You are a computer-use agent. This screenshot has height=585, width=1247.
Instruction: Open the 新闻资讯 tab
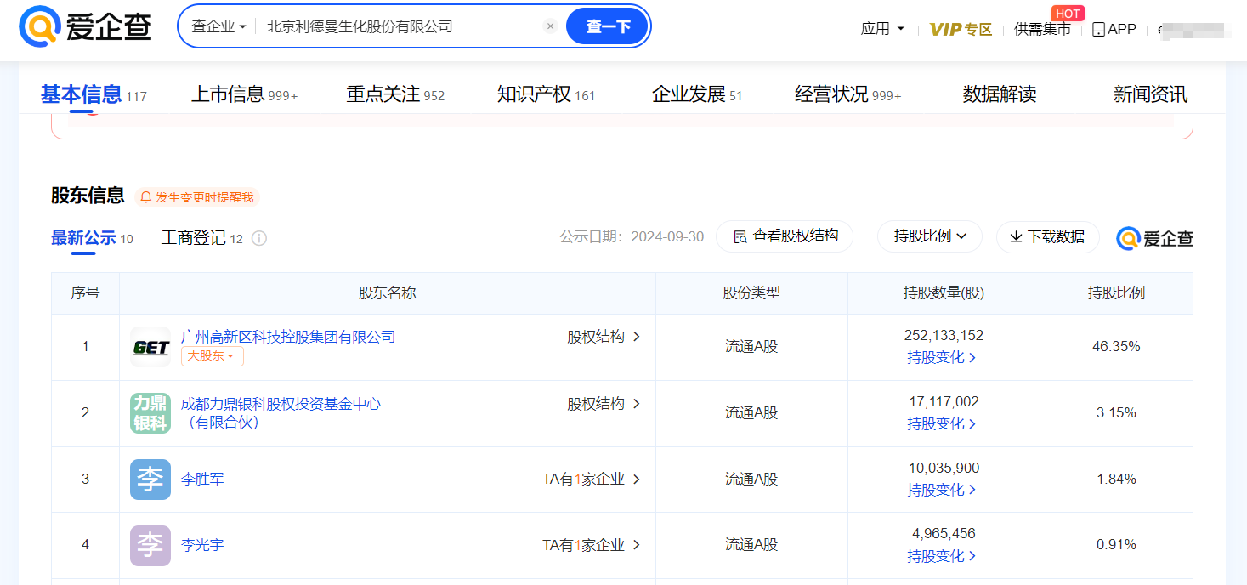click(1150, 94)
